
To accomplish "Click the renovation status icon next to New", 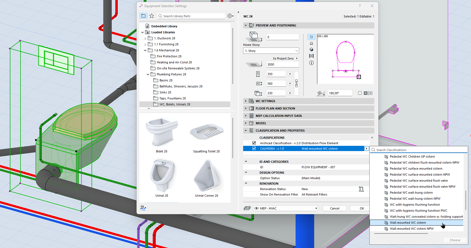I will point(361,189).
